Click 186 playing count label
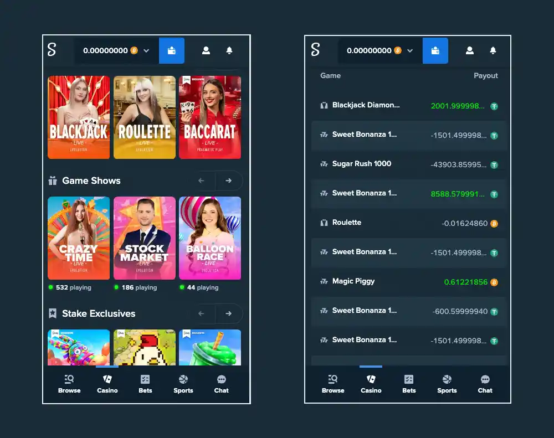The width and height of the screenshot is (554, 438). [x=139, y=287]
